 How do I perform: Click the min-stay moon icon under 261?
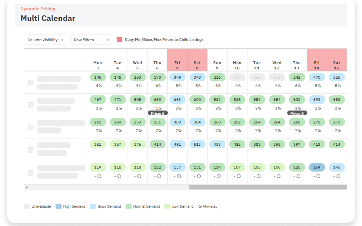(x=100, y=130)
